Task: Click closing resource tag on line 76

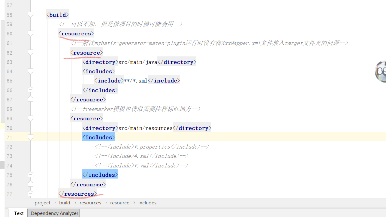Action: coord(88,184)
